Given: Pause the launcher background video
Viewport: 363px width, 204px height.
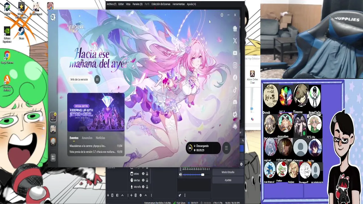Looking at the screenshot, I should pos(97,80).
